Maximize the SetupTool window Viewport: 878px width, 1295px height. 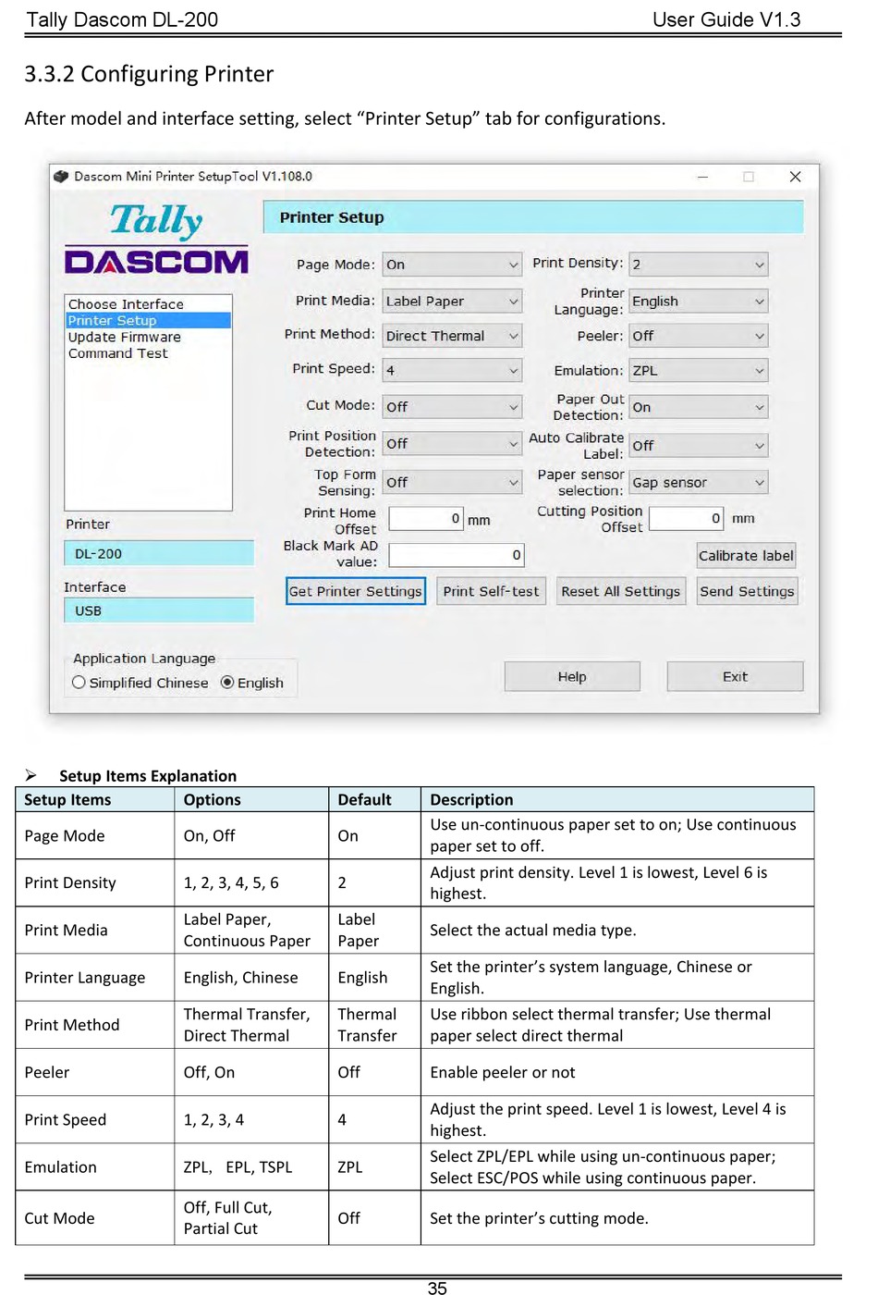[x=749, y=177]
